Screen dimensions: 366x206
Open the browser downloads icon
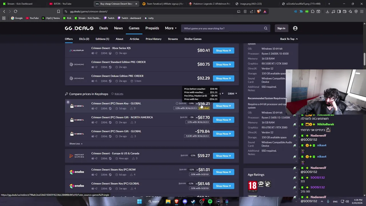[x=327, y=11]
